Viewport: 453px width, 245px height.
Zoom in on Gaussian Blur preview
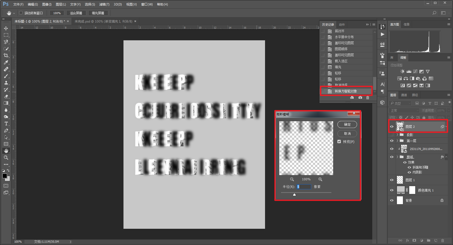(x=320, y=179)
